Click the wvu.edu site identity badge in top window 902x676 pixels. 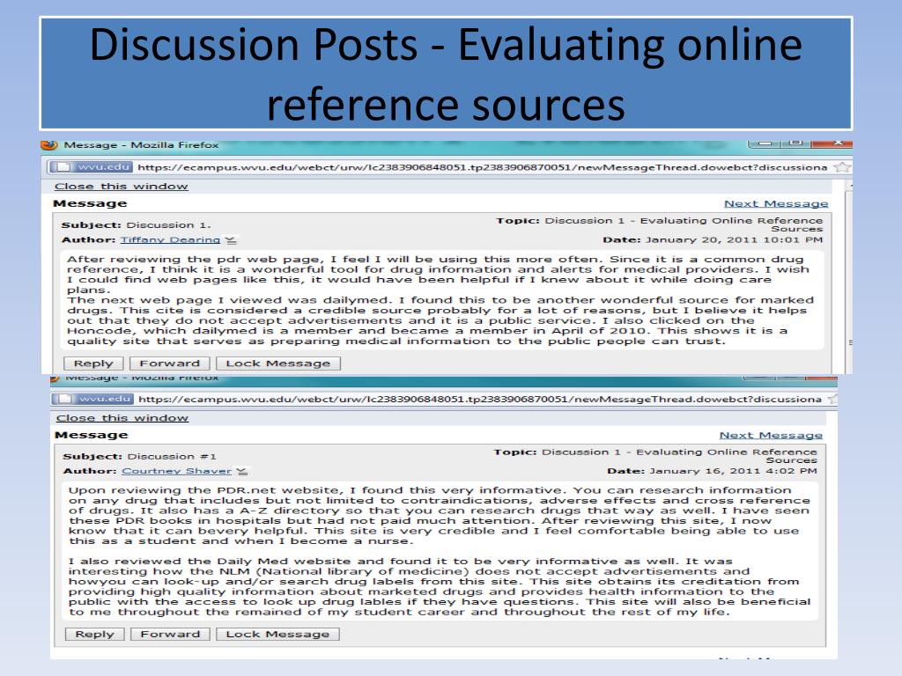pyautogui.click(x=92, y=167)
